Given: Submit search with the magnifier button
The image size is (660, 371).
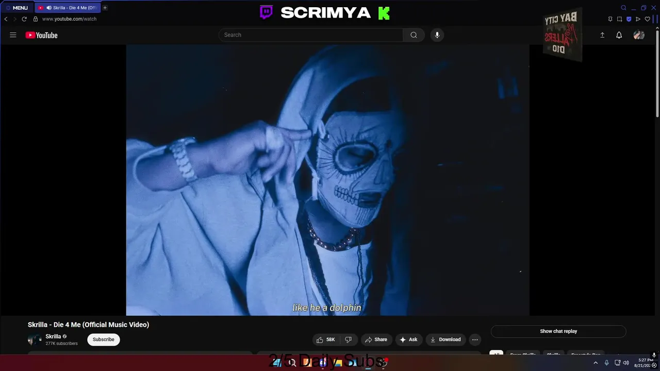Looking at the screenshot, I should [414, 35].
